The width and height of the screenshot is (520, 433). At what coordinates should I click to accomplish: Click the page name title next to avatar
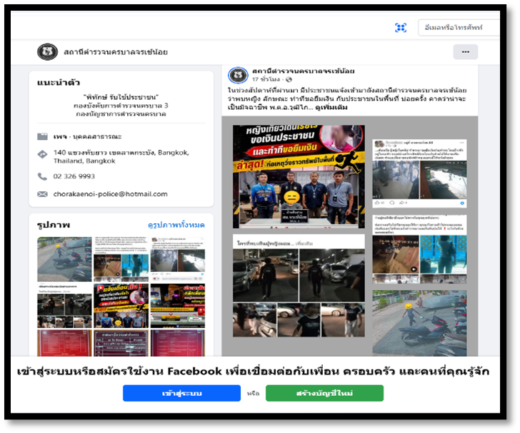[116, 52]
